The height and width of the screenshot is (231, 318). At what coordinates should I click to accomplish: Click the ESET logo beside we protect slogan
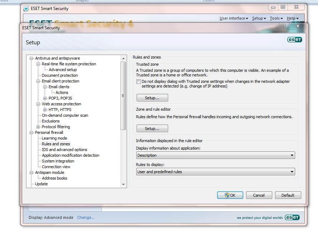point(292,217)
